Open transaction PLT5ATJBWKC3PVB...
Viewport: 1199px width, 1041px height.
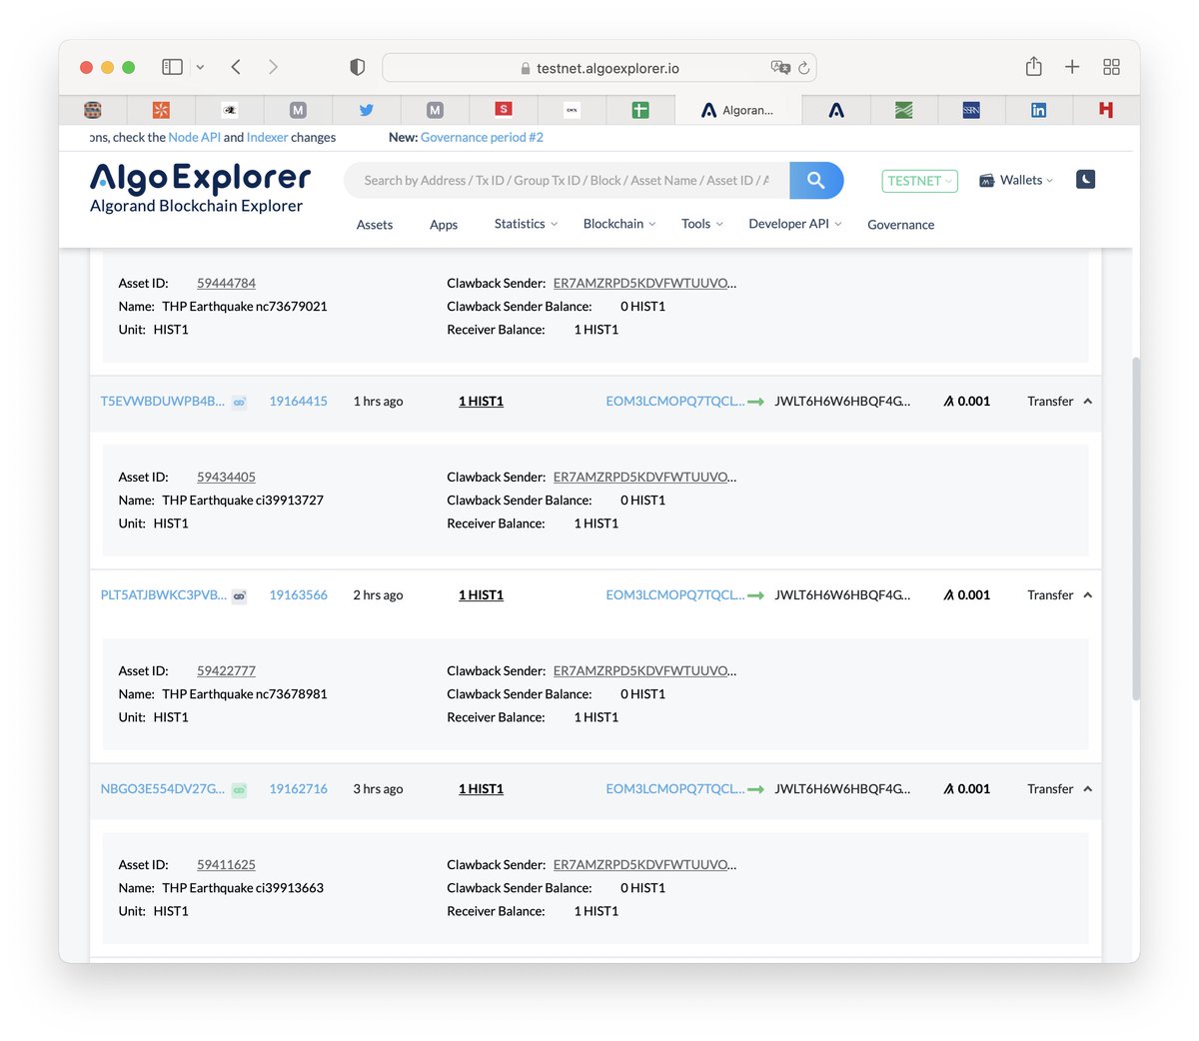(x=163, y=594)
